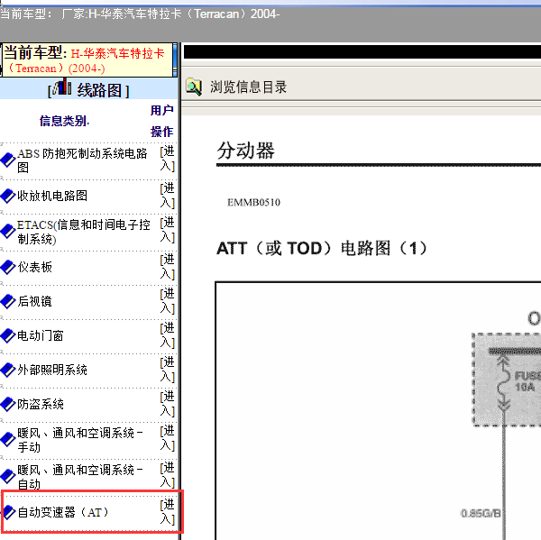Click the red H-华泰汽车特拉卡 vehicle model text
The height and width of the screenshot is (540, 541).
pos(87,60)
